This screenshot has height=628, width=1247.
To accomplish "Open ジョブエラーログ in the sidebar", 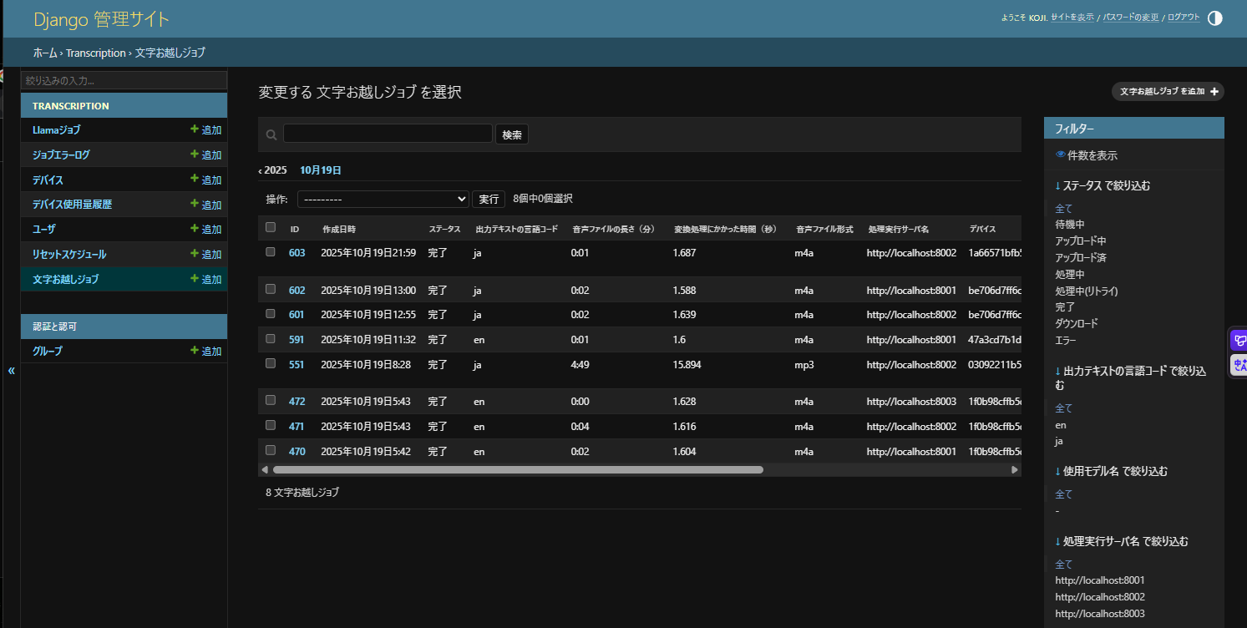I will (x=61, y=154).
